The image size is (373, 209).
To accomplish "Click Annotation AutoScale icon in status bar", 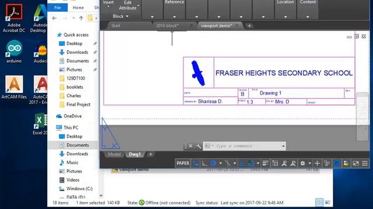I will click(x=293, y=163).
